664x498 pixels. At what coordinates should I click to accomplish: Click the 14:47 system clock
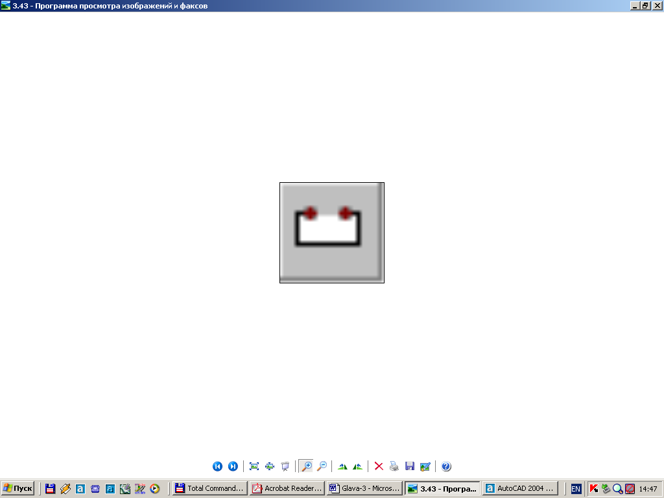tap(648, 489)
